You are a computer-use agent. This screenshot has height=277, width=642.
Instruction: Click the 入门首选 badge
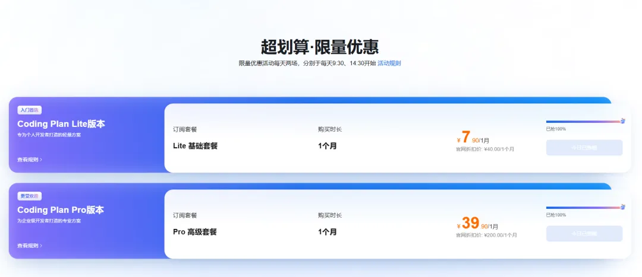coord(30,110)
